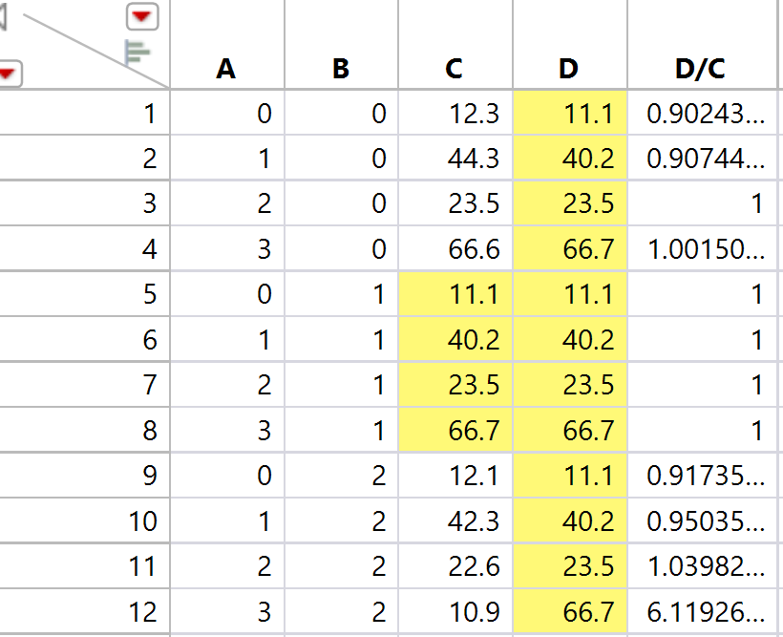Viewport: 783px width, 637px height.
Task: Click column C cell 11.1 in row 5
Action: click(x=455, y=294)
